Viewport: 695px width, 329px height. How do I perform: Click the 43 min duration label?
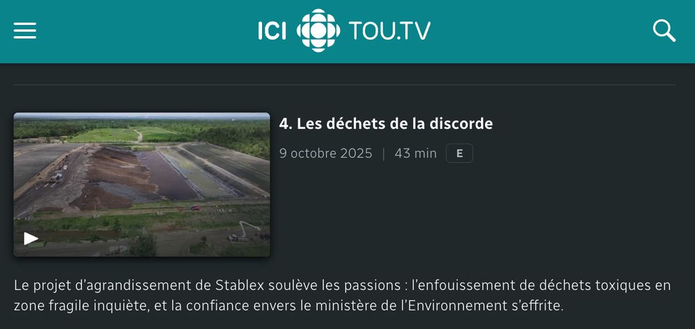click(416, 153)
